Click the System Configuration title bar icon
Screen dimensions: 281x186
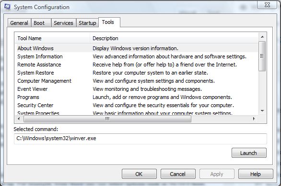pyautogui.click(x=7, y=7)
